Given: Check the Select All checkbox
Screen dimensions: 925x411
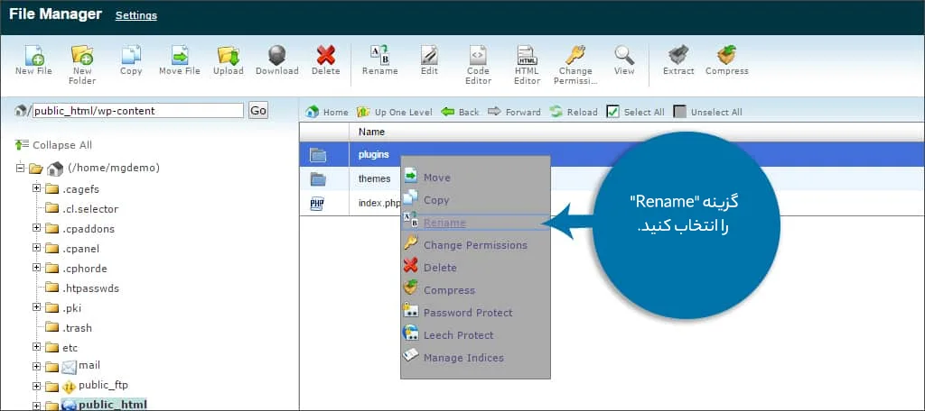Looking at the screenshot, I should [613, 112].
